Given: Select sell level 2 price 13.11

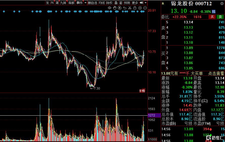Looking at the screenshot, I should pos(188,37).
